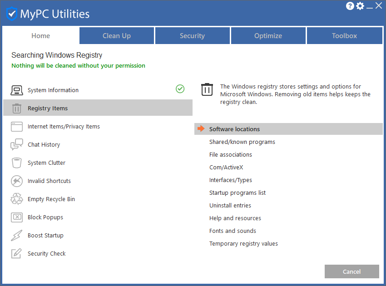The height and width of the screenshot is (286, 386).
Task: Click the System Clutter bucket icon
Action: [17, 163]
